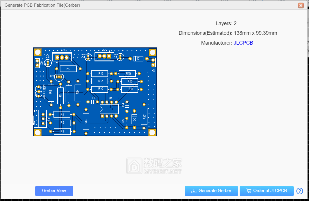Click the H2 header footprint

point(37,63)
